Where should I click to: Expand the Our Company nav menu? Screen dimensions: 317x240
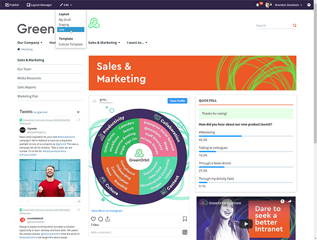tap(30, 42)
